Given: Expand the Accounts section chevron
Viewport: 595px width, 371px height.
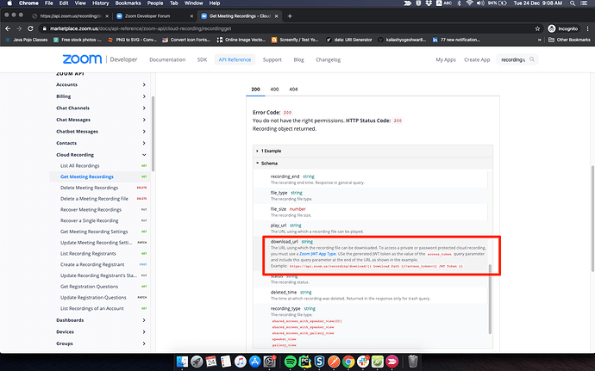Looking at the screenshot, I should [144, 84].
